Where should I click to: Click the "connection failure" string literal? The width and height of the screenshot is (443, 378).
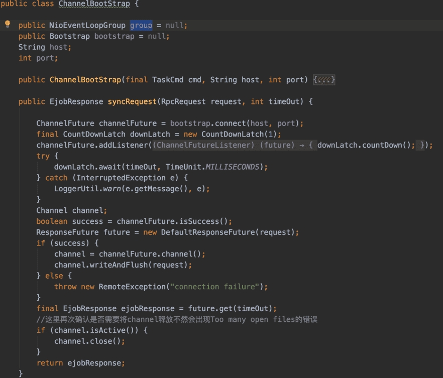pos(216,287)
